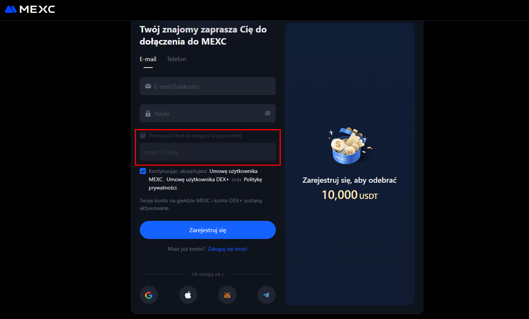Open the Zaloguj się teraz! link
529x319 pixels.
point(227,249)
